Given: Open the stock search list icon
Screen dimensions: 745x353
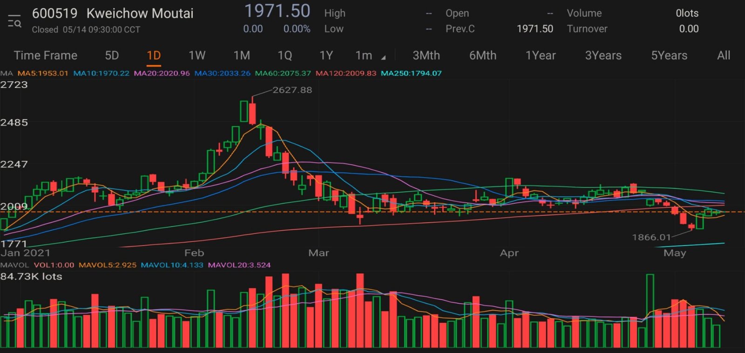Looking at the screenshot, I should point(14,21).
